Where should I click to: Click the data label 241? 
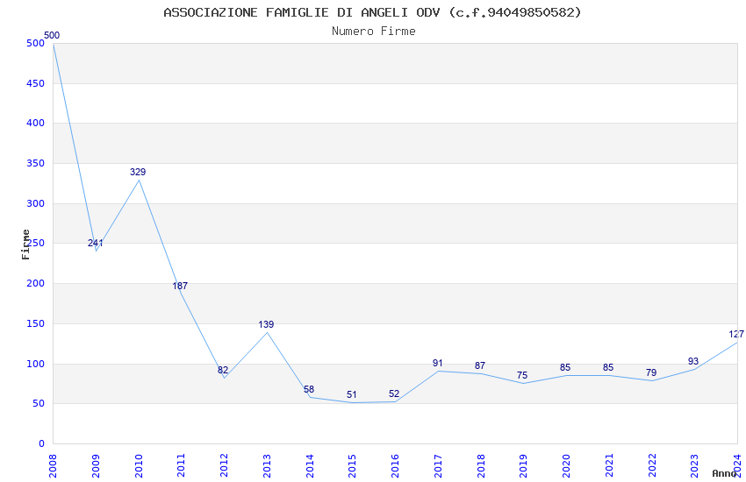pyautogui.click(x=95, y=243)
